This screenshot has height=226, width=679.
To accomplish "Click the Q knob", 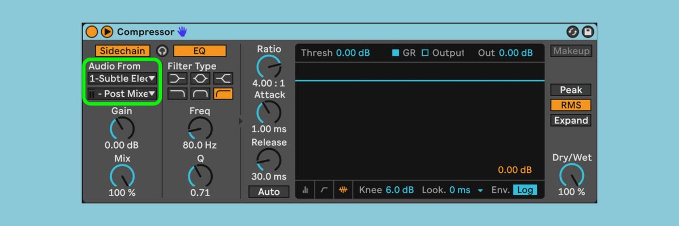I will point(200,176).
